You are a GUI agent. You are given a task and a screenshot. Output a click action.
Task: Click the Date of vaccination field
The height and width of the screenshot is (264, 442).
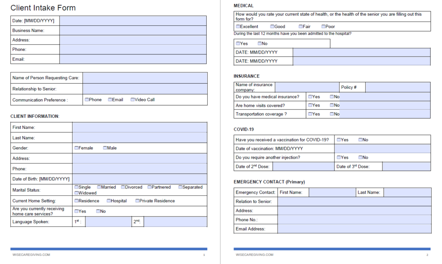[382, 148]
